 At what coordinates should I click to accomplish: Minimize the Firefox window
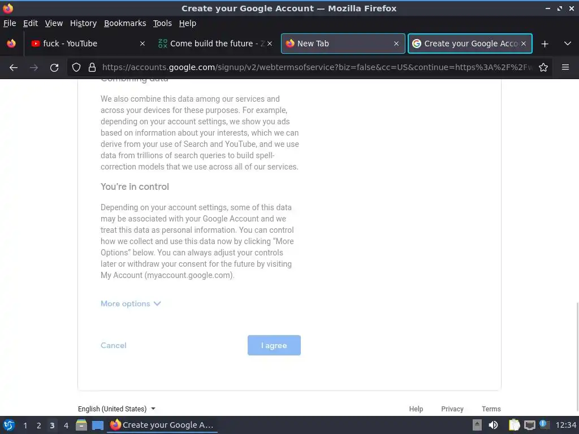[548, 8]
